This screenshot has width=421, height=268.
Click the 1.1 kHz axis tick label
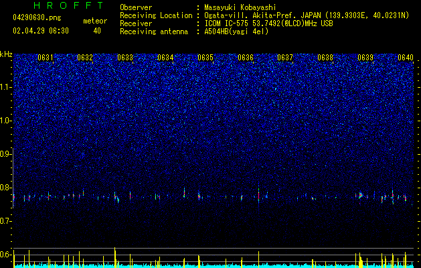[5, 87]
